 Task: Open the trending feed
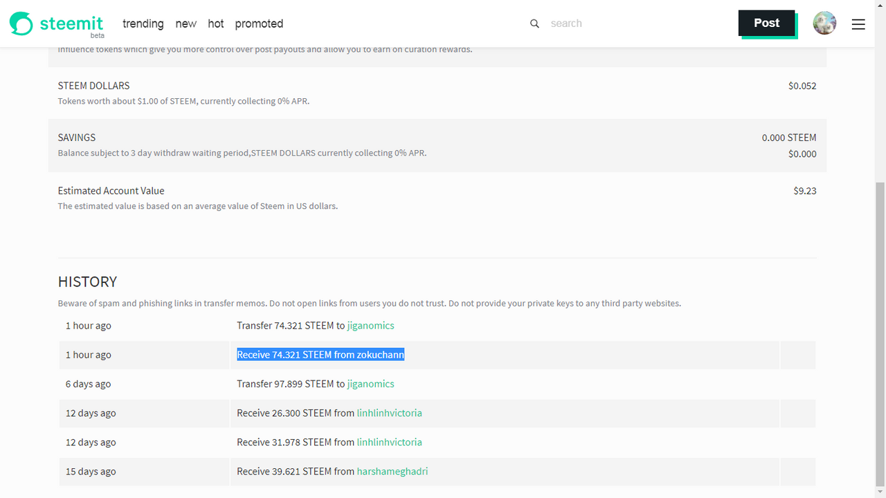pos(143,24)
